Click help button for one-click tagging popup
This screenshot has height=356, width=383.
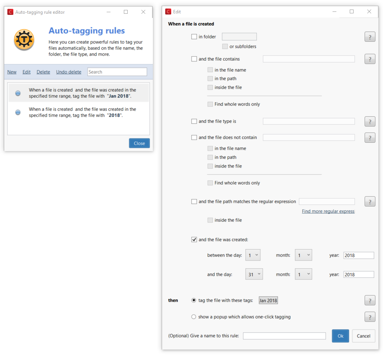pyautogui.click(x=370, y=317)
